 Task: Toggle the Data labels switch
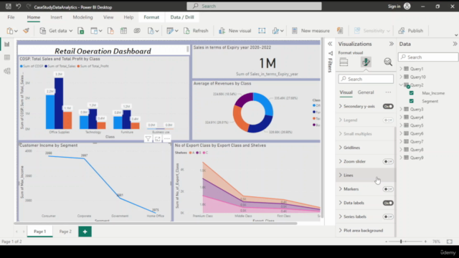388,203
